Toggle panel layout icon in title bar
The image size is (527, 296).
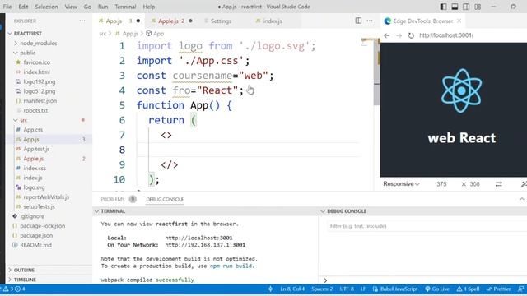coord(455,7)
